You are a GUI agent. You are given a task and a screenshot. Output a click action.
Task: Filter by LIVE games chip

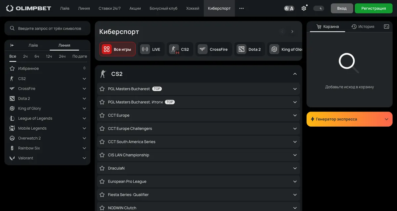click(151, 49)
